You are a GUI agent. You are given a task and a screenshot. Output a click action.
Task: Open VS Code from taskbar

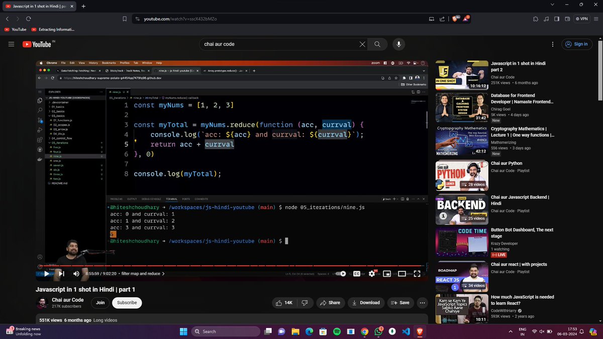point(405,331)
